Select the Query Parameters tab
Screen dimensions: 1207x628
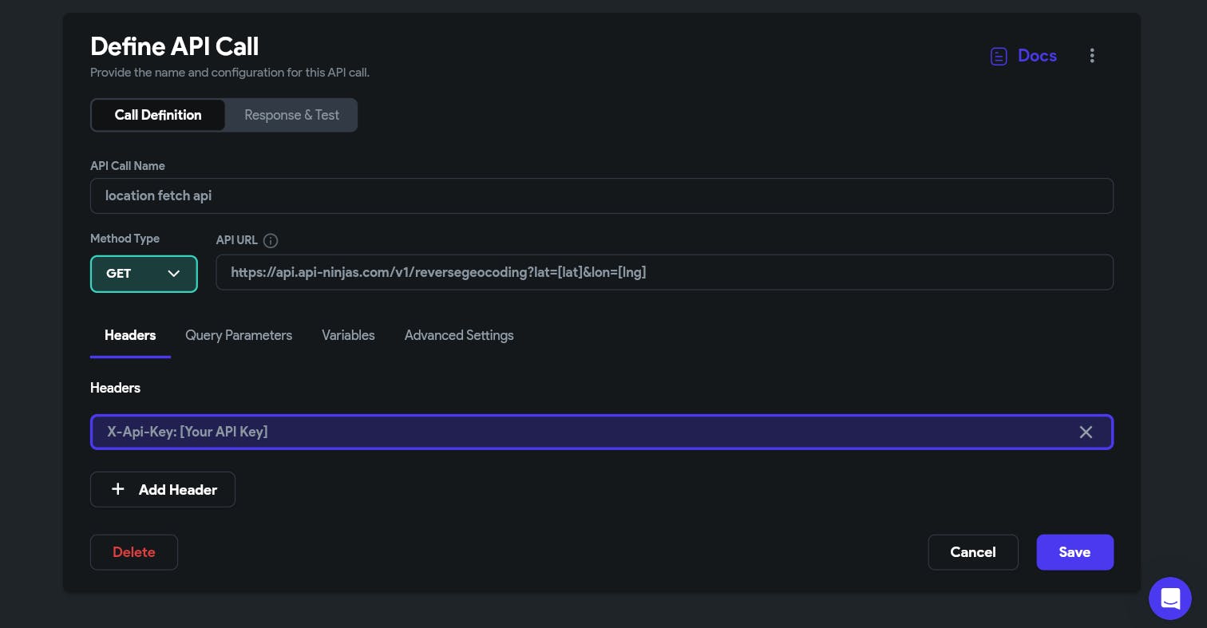(239, 335)
